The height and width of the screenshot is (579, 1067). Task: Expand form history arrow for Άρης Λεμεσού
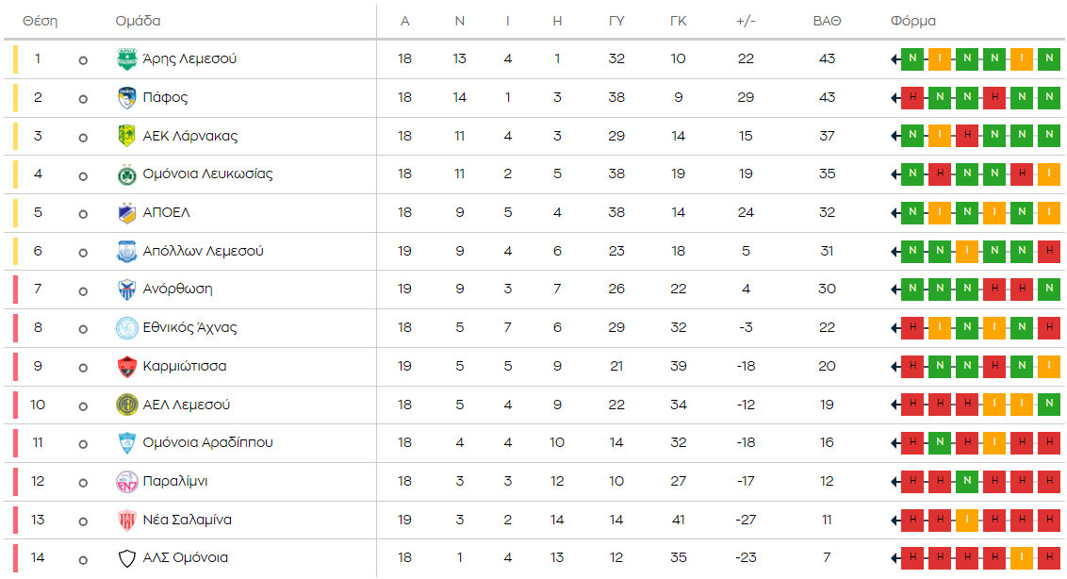(895, 59)
